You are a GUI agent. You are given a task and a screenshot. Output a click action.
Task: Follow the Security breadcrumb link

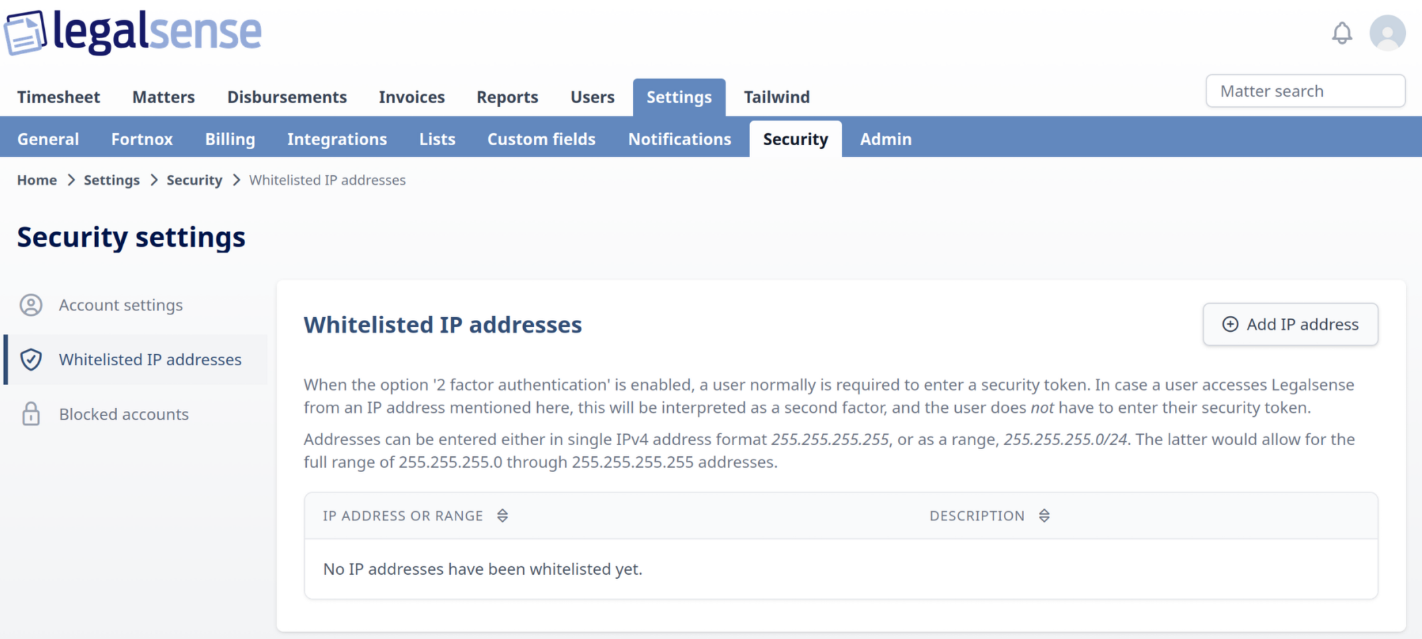coord(194,180)
